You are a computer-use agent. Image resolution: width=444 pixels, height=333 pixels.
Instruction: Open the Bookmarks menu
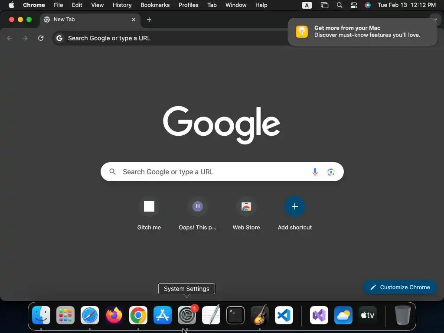(155, 5)
